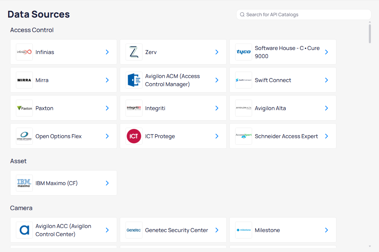
Task: Select the Paxton data source name
Action: click(x=44, y=108)
